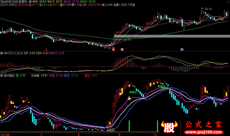The width and height of the screenshot is (230, 136).
Task: Select the MA10: 28.01 legend
Action: tap(55, 2)
